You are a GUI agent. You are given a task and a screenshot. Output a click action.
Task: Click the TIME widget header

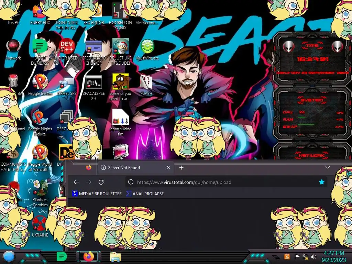tap(312, 46)
